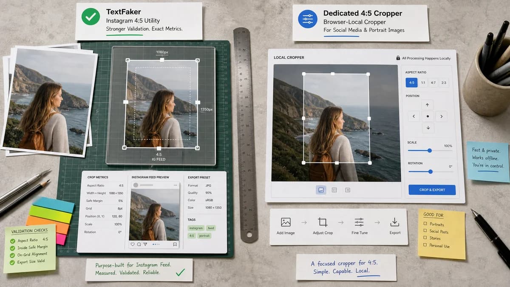
Task: Select the highlighted image view icon below Local Cropper canvas
Action: [321, 190]
